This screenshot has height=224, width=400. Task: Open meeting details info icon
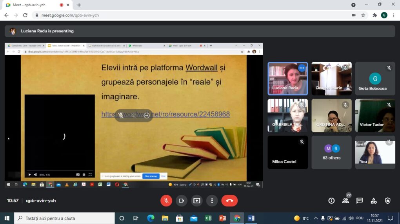click(331, 201)
